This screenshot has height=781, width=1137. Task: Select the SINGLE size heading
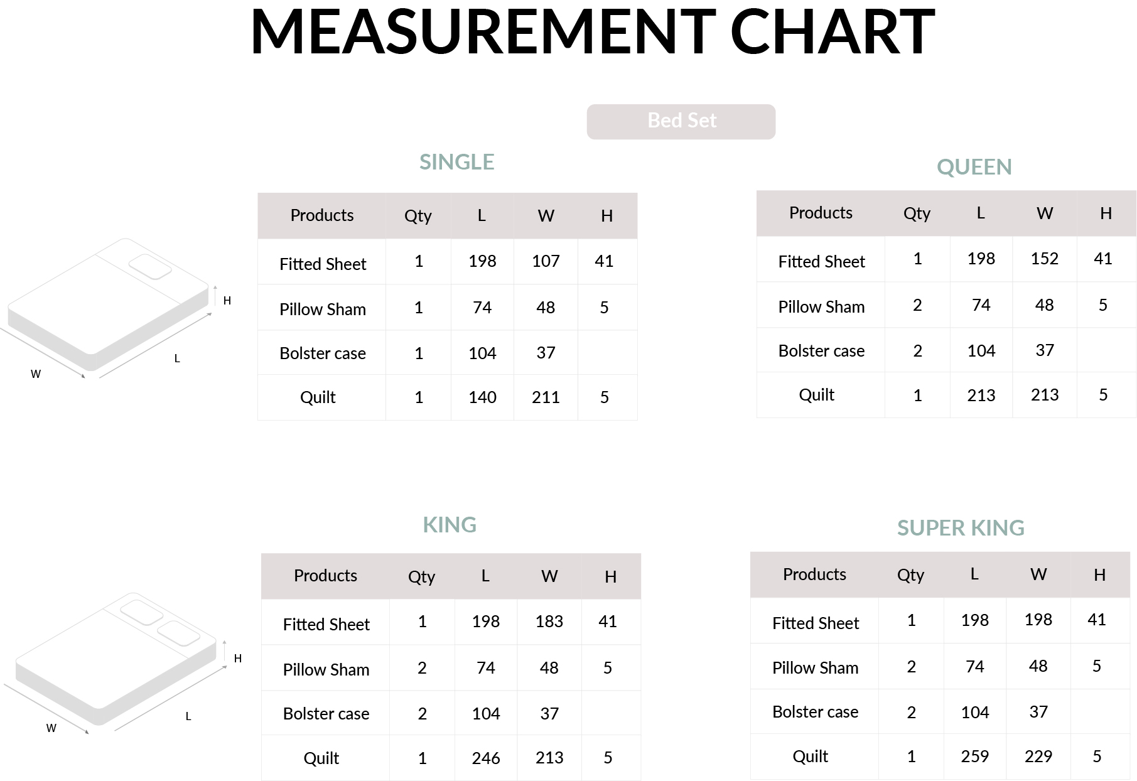coord(456,162)
